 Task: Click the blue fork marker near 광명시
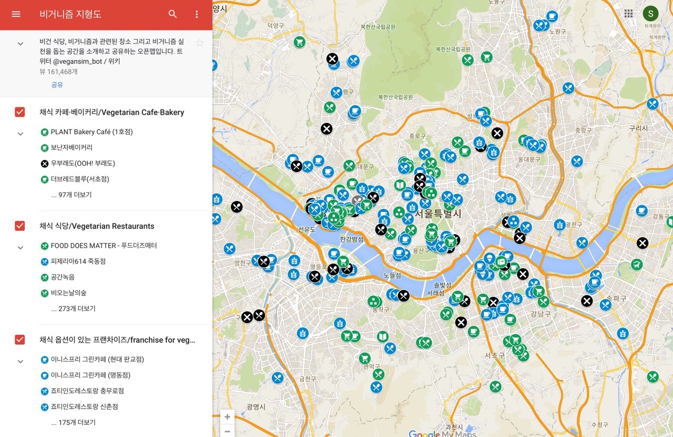click(x=278, y=378)
